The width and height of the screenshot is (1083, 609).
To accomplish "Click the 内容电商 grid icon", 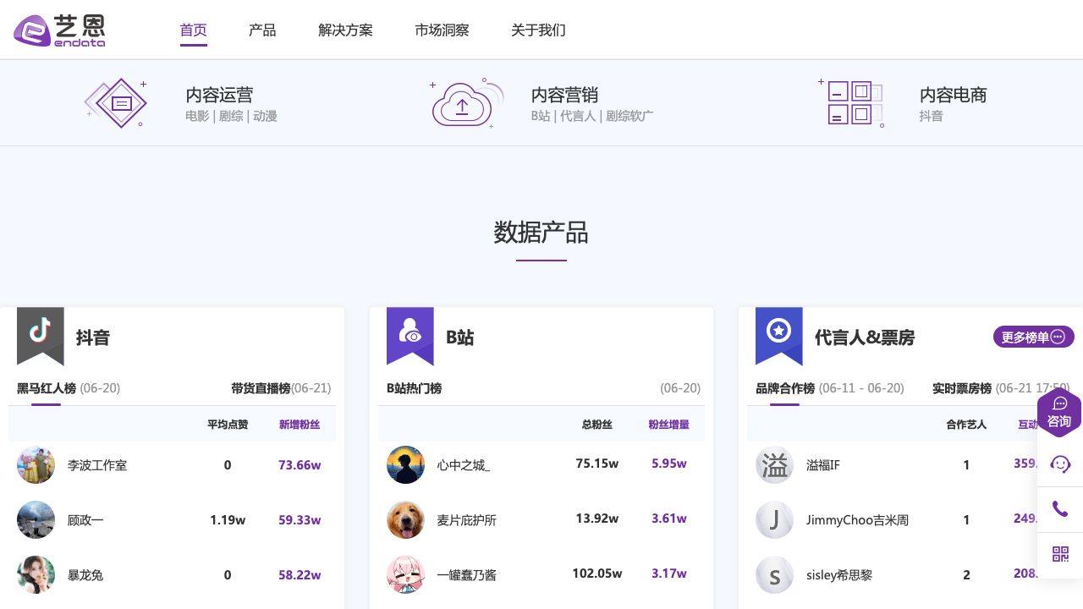I will point(855,102).
